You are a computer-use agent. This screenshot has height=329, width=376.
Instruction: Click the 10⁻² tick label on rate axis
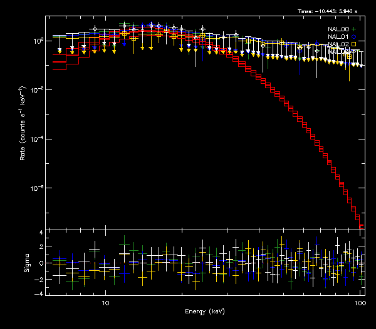(37, 90)
